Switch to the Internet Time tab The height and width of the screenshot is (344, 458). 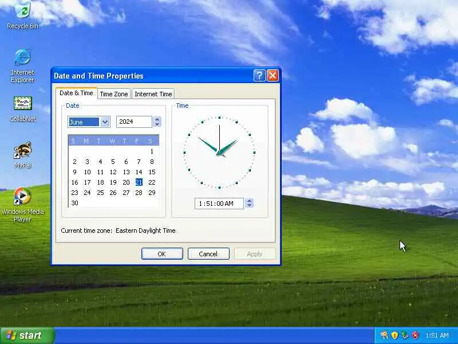tap(153, 94)
